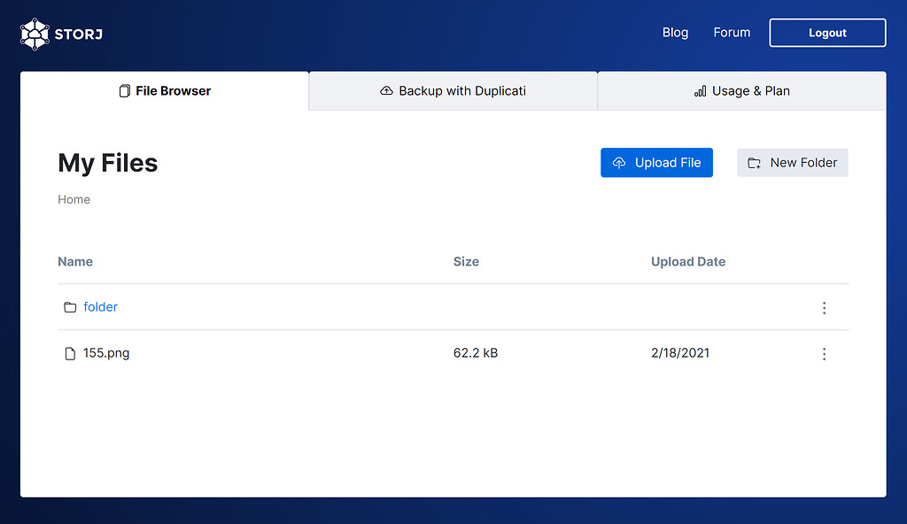Click the New Folder button
This screenshot has height=524, width=907.
coord(793,163)
